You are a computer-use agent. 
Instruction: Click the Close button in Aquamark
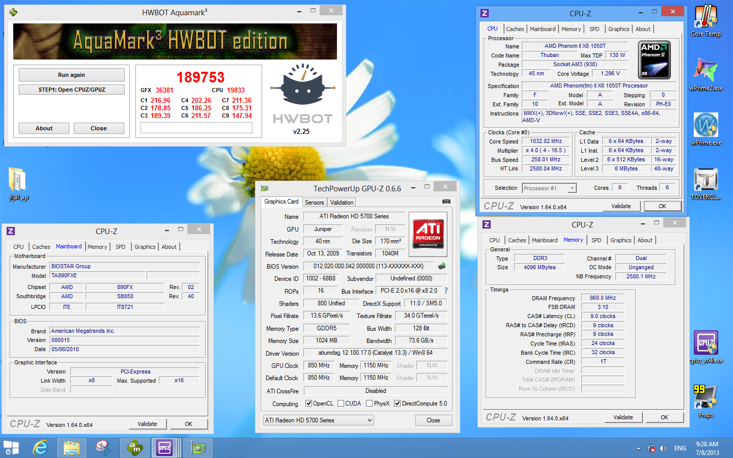[x=99, y=128]
